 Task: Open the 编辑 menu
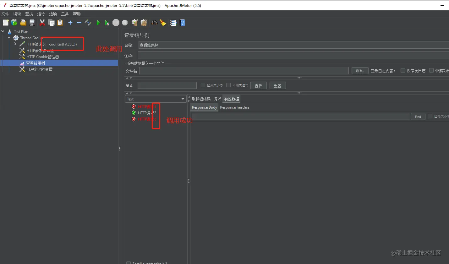[17, 14]
